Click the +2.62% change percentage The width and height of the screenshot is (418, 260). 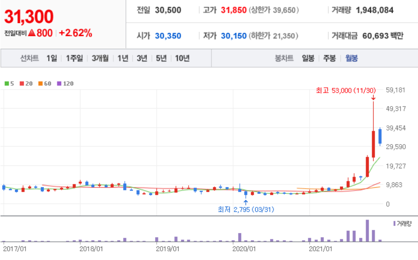click(76, 33)
